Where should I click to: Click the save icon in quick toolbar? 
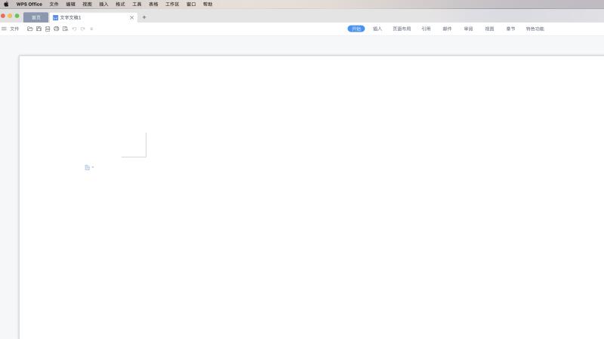point(39,29)
